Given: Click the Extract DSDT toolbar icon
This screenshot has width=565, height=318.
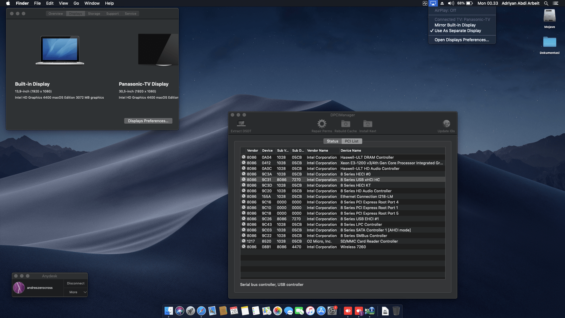Looking at the screenshot, I should coord(241,124).
